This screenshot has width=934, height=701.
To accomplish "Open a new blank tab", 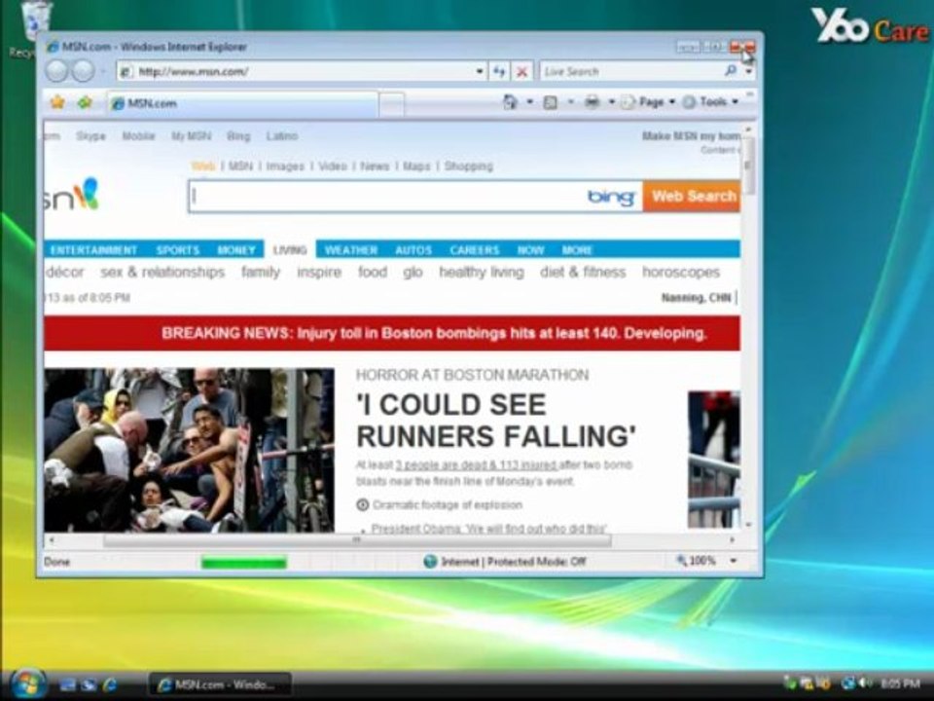I will (391, 104).
